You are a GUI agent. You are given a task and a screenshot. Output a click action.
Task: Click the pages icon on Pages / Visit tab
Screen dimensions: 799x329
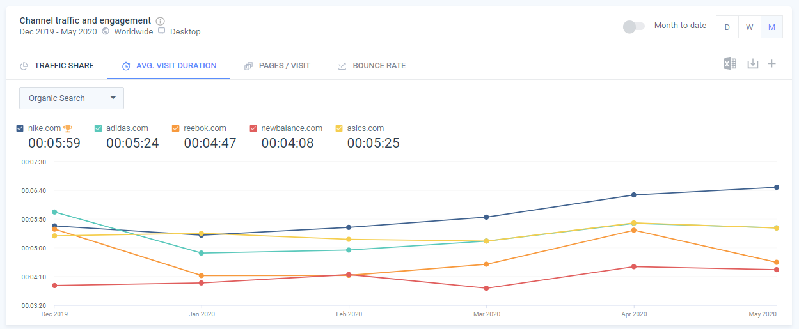248,66
